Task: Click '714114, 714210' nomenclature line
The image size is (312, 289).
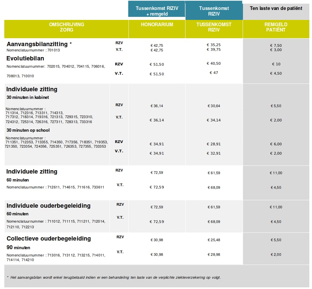Action: click(x=20, y=260)
